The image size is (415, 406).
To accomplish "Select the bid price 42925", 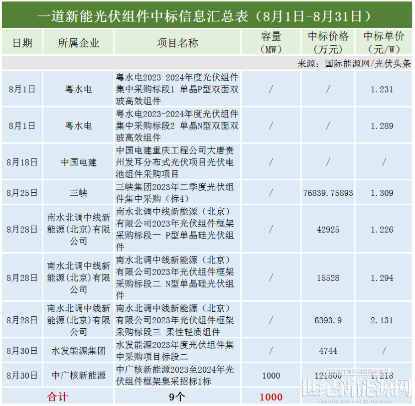I will click(328, 230).
